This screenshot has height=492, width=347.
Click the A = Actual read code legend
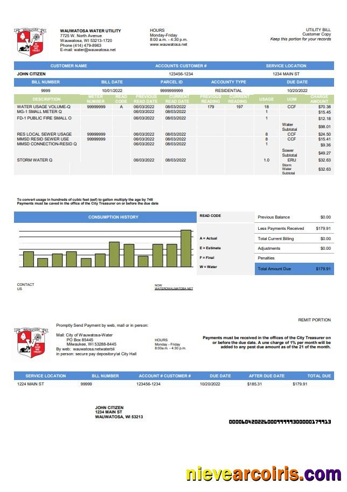[209, 238]
